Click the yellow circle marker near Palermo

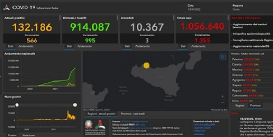(146, 66)
